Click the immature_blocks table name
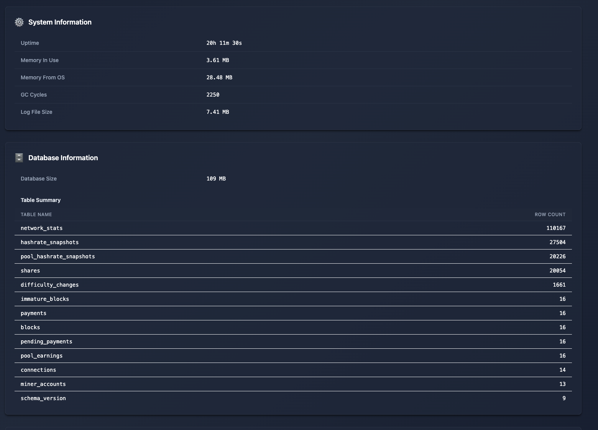598x430 pixels. pyautogui.click(x=45, y=299)
